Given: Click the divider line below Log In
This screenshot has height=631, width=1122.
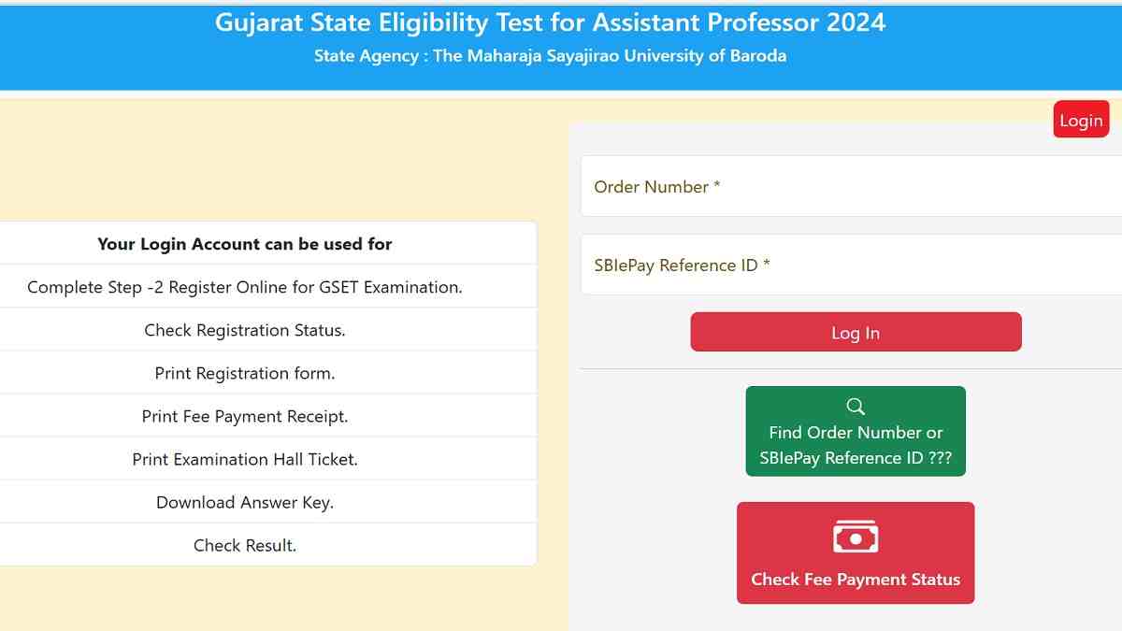Looking at the screenshot, I should click(x=851, y=368).
